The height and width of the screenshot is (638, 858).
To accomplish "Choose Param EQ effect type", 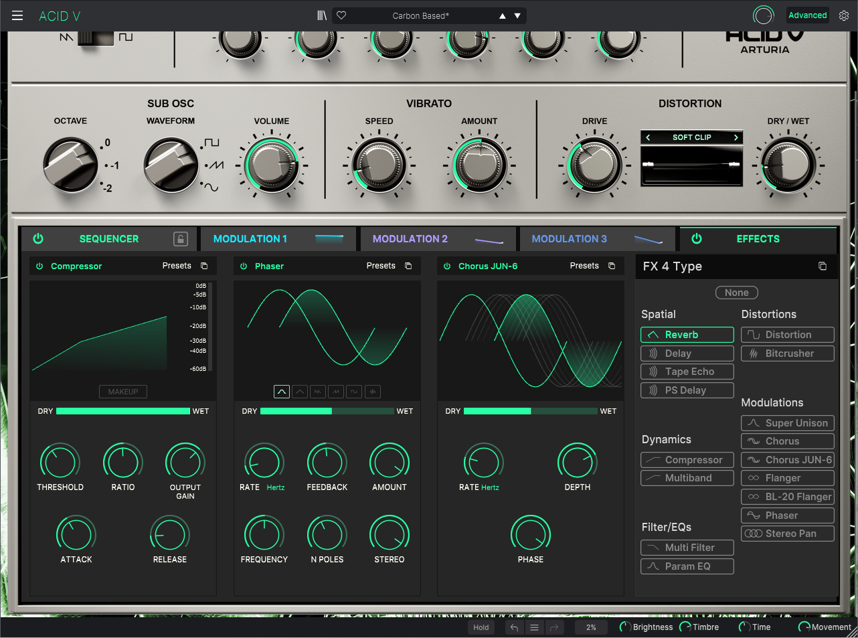I will click(687, 566).
